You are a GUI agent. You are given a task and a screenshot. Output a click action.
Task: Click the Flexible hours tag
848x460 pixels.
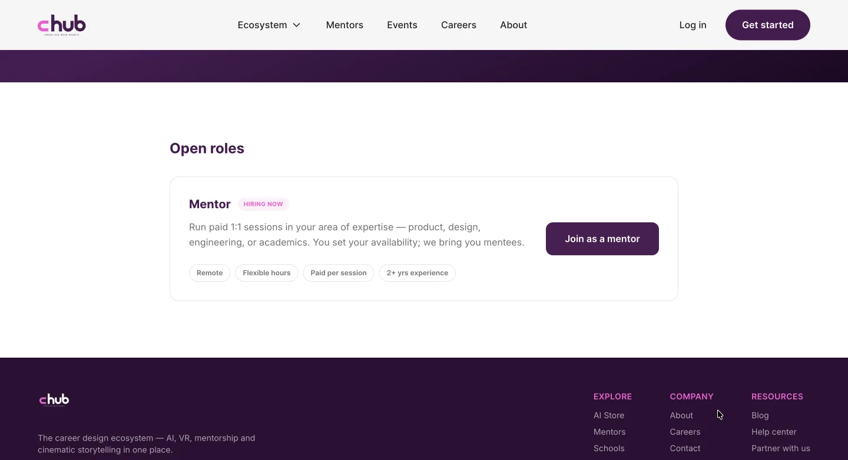coord(267,273)
